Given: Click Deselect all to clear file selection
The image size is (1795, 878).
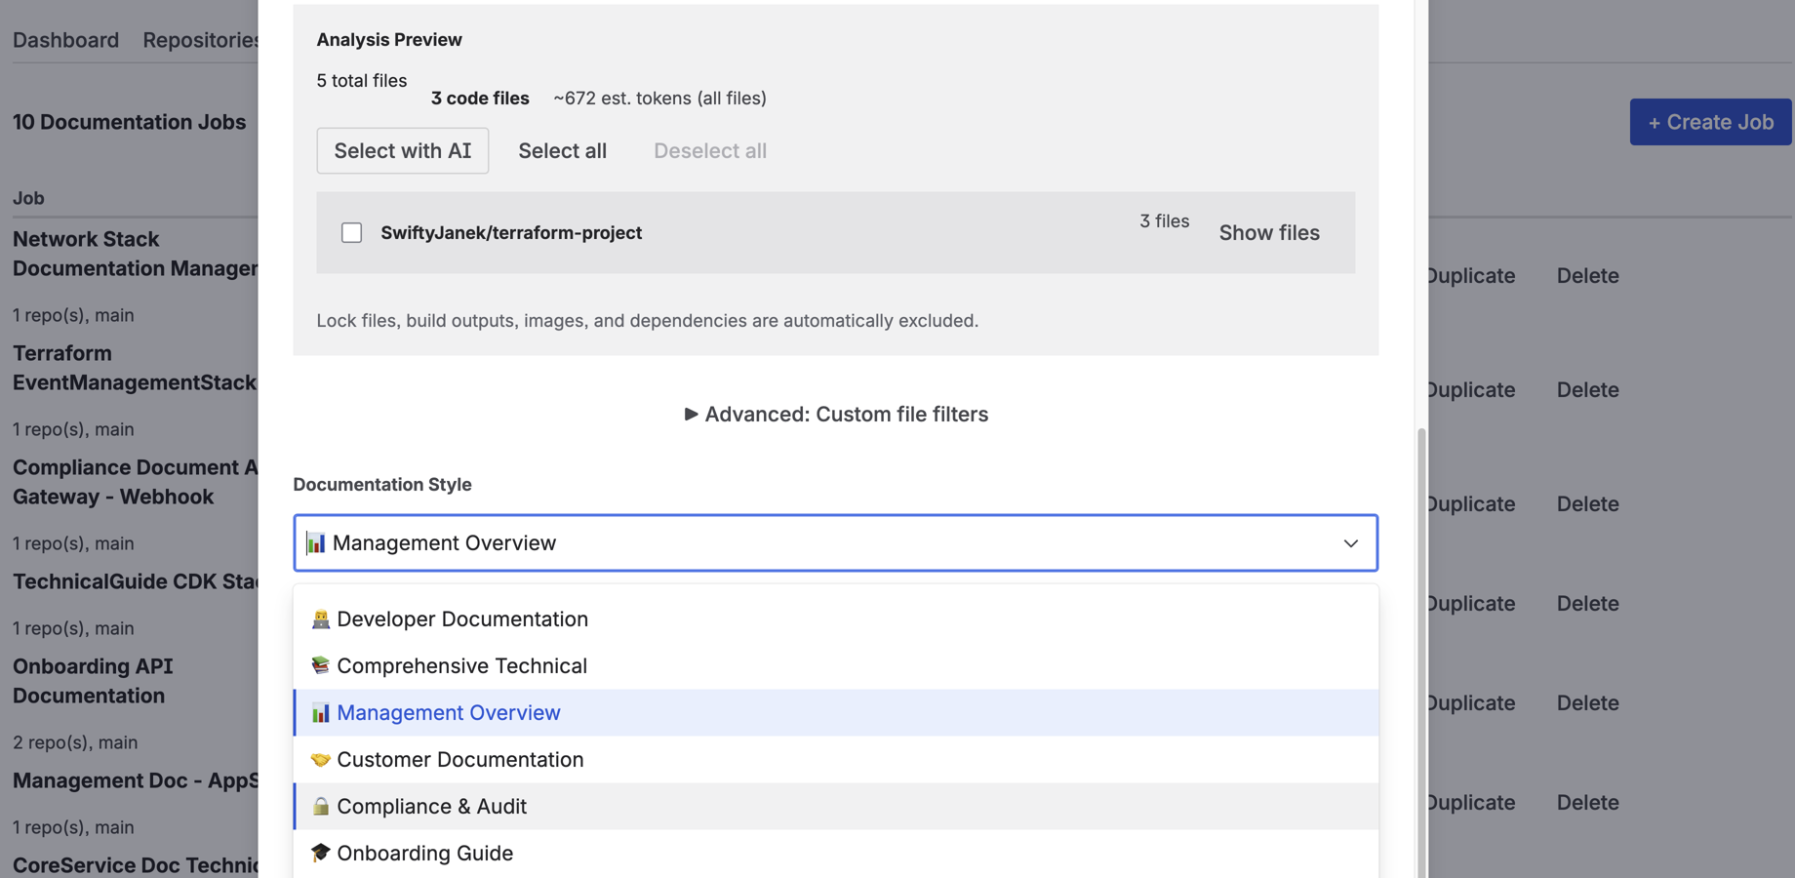Looking at the screenshot, I should [709, 150].
